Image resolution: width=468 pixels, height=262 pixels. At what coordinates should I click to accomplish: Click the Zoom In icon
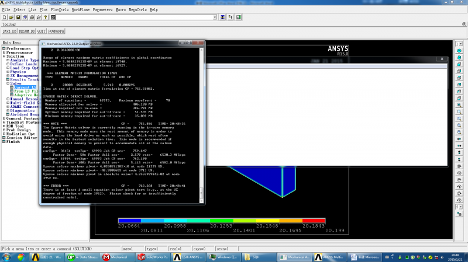tap(459, 125)
